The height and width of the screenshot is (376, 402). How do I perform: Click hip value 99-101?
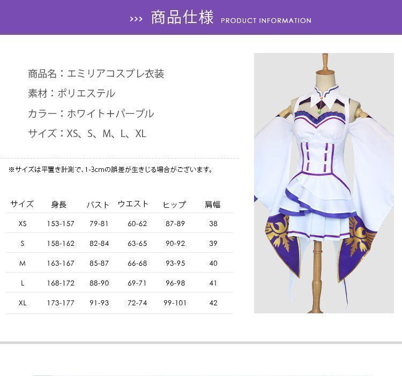click(175, 303)
